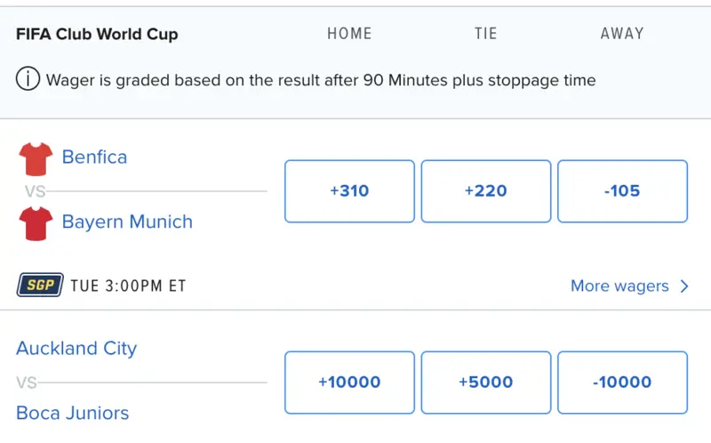
Task: Click the FIFA Club World Cup heading
Action: 97,35
